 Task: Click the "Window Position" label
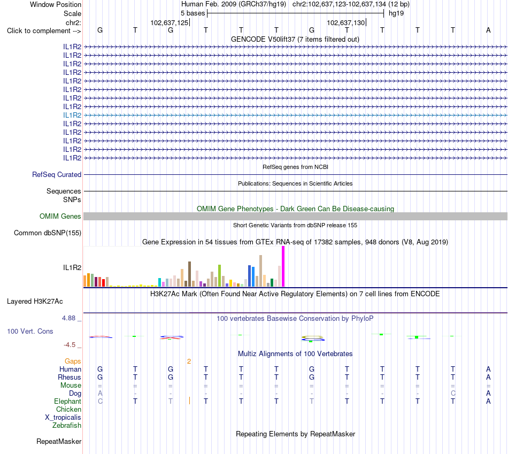(x=56, y=5)
